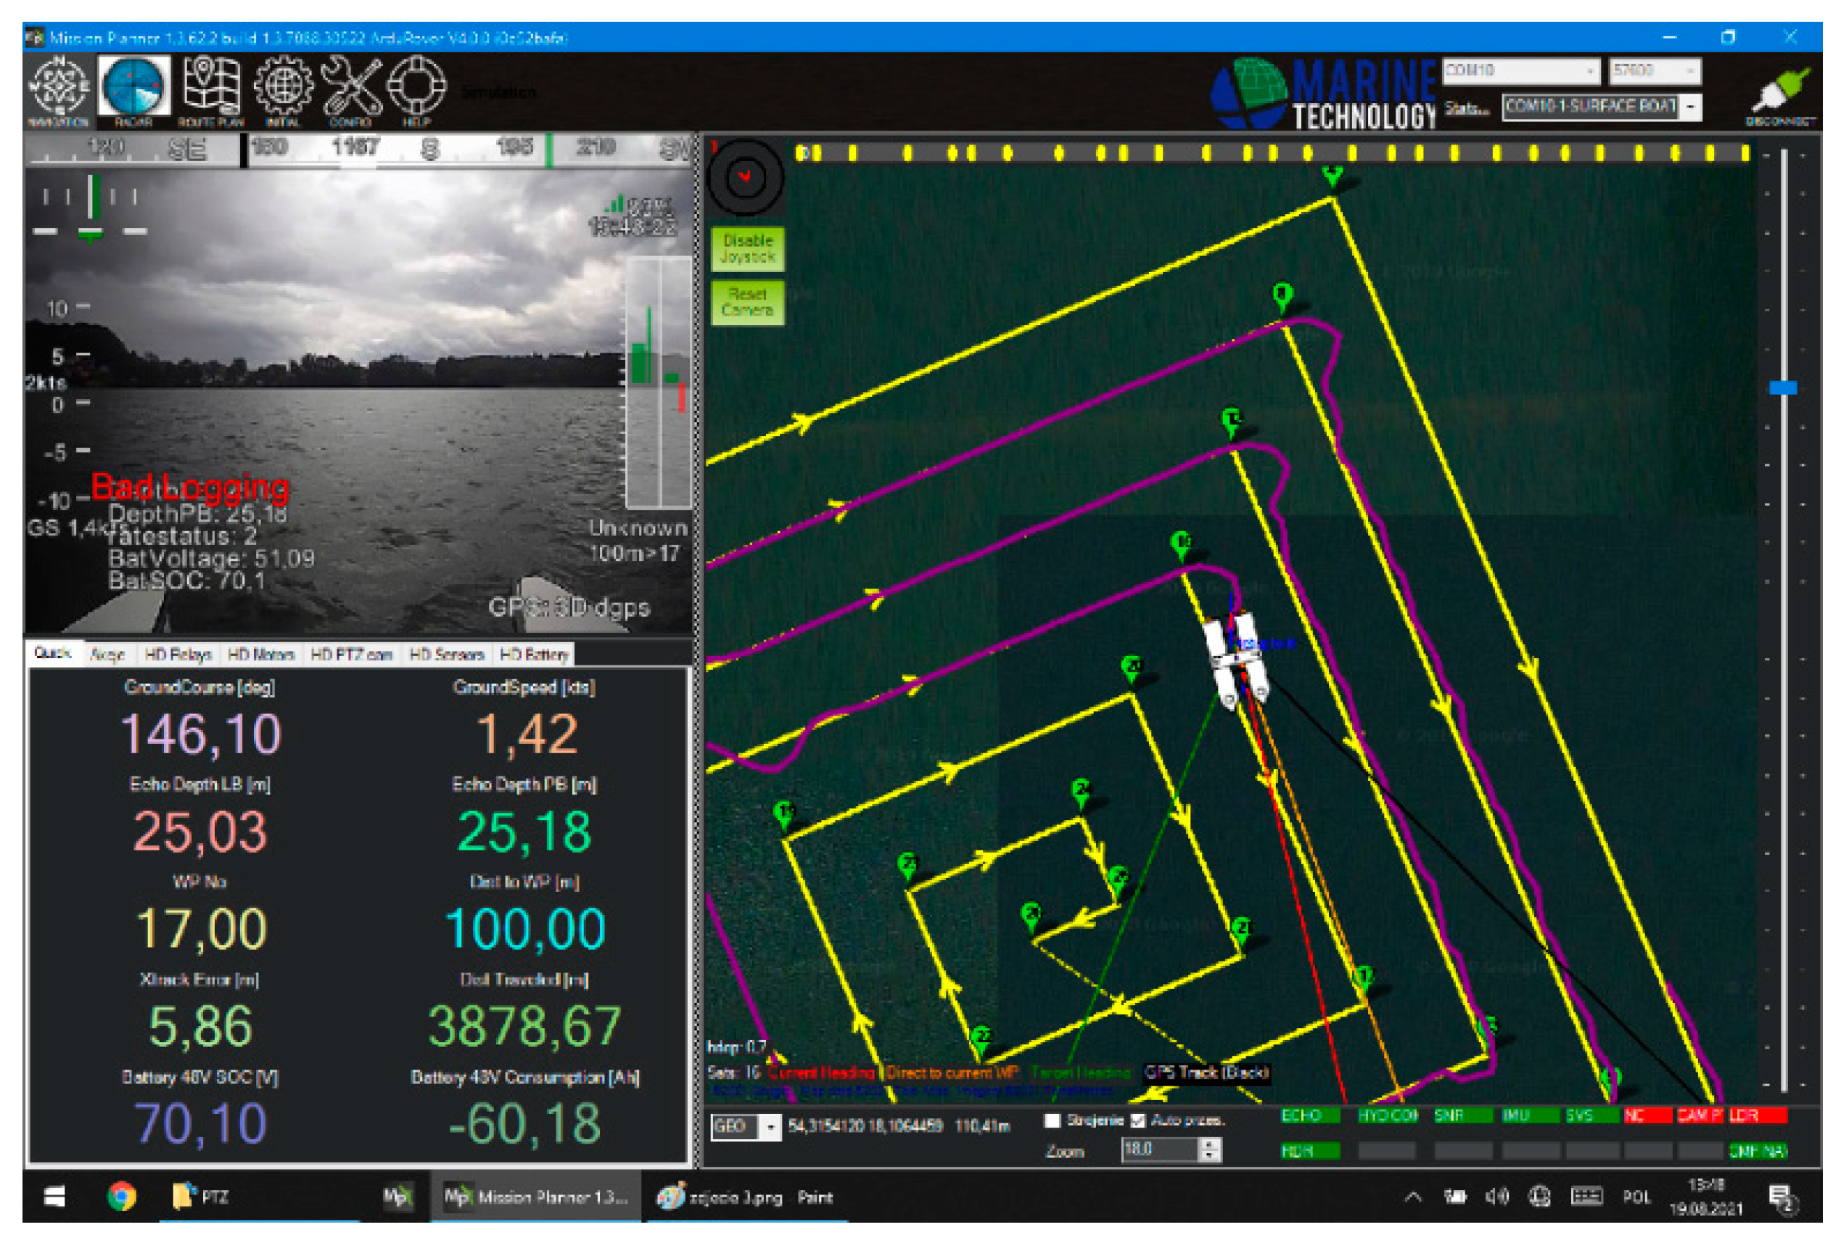This screenshot has height=1243, width=1841.
Task: Open Chrome from the taskbar
Action: 121,1197
